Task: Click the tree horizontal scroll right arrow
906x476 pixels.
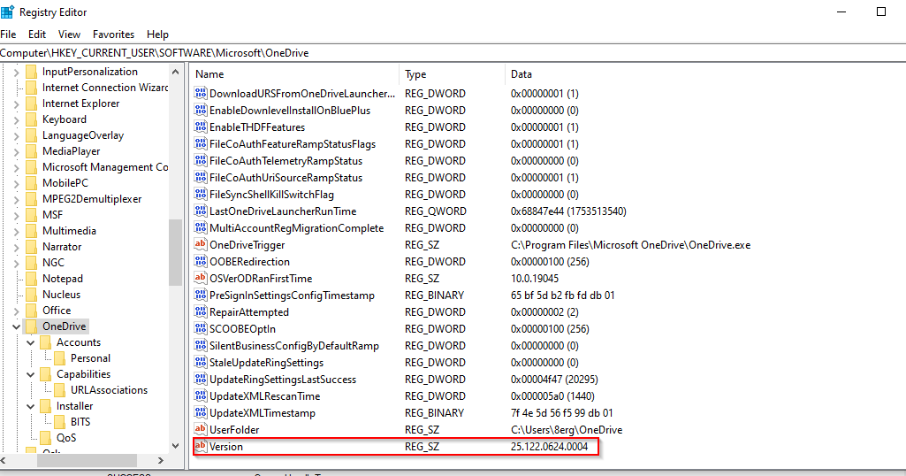Action: (161, 460)
